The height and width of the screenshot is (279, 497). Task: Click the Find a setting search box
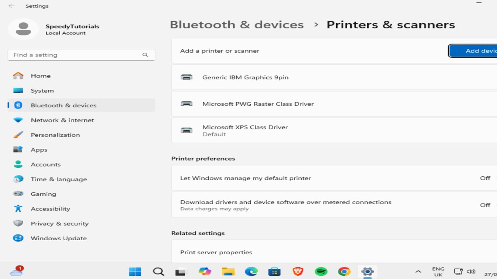coord(76,55)
